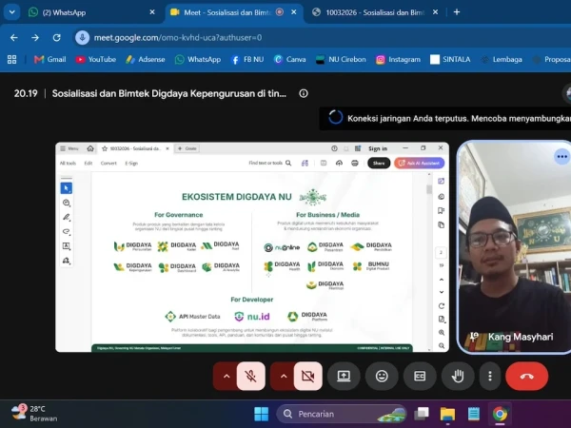Send a reaction emoji
The image size is (571, 428).
(x=382, y=376)
